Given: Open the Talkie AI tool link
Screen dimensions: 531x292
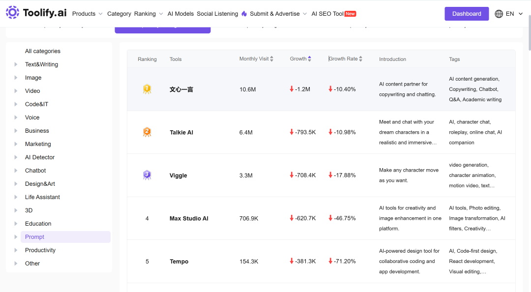Looking at the screenshot, I should [x=181, y=132].
